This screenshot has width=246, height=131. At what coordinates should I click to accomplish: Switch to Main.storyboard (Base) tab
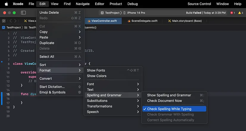click(185, 21)
